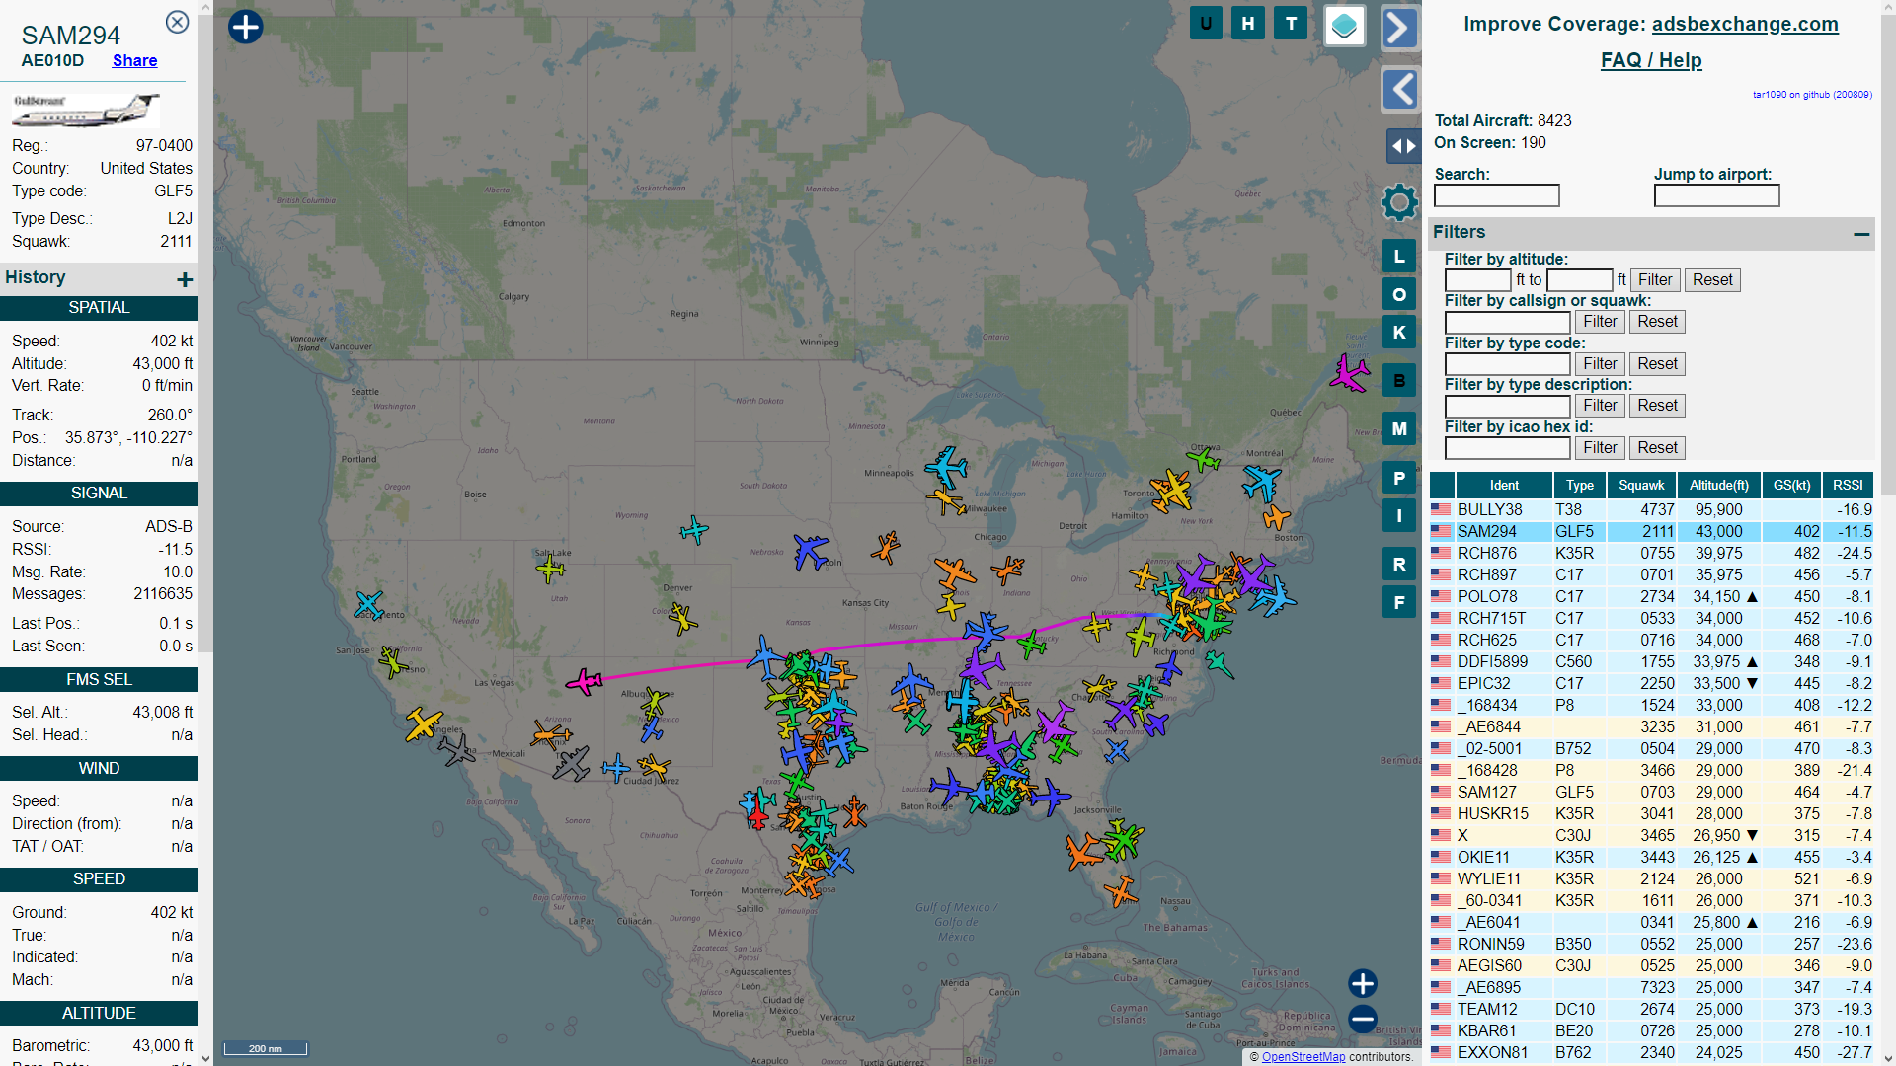
Task: Toggle the U map button
Action: (x=1206, y=24)
